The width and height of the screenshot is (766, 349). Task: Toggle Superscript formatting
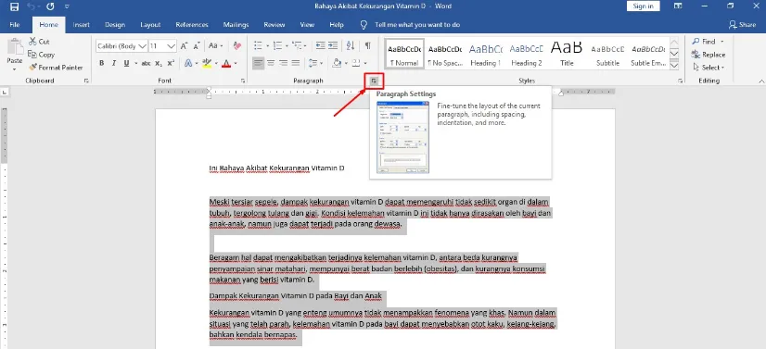tap(171, 63)
